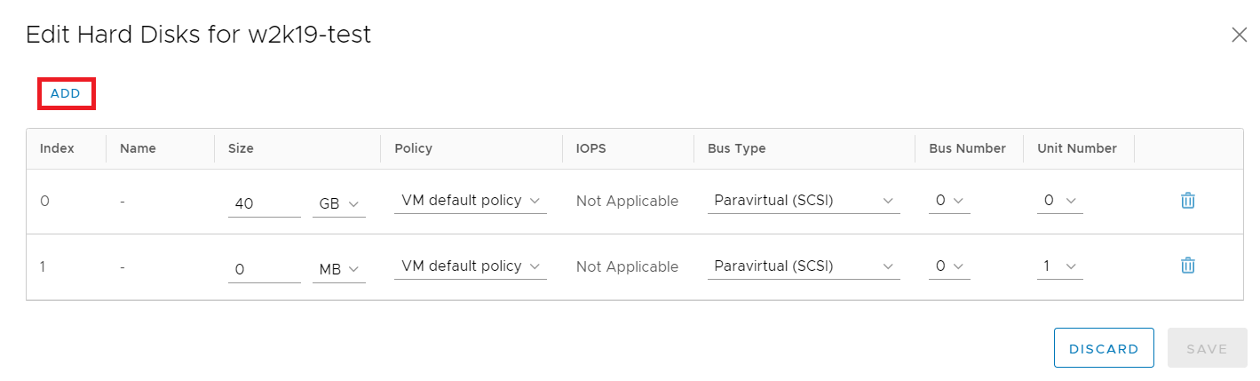Change the Bus Number for disk 0
The height and width of the screenshot is (381, 1260).
[x=949, y=201]
